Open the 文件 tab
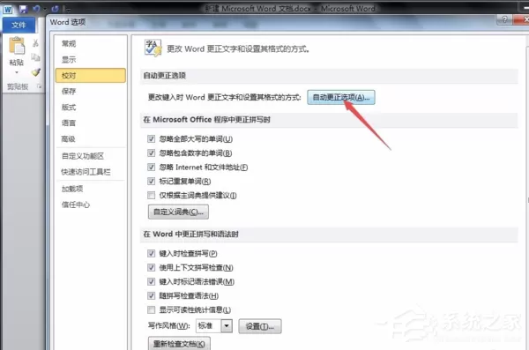Image resolution: width=529 pixels, height=350 pixels. 19,25
